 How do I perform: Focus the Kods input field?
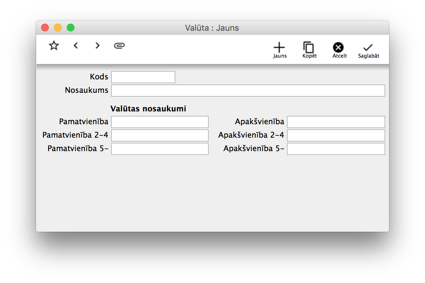143,77
